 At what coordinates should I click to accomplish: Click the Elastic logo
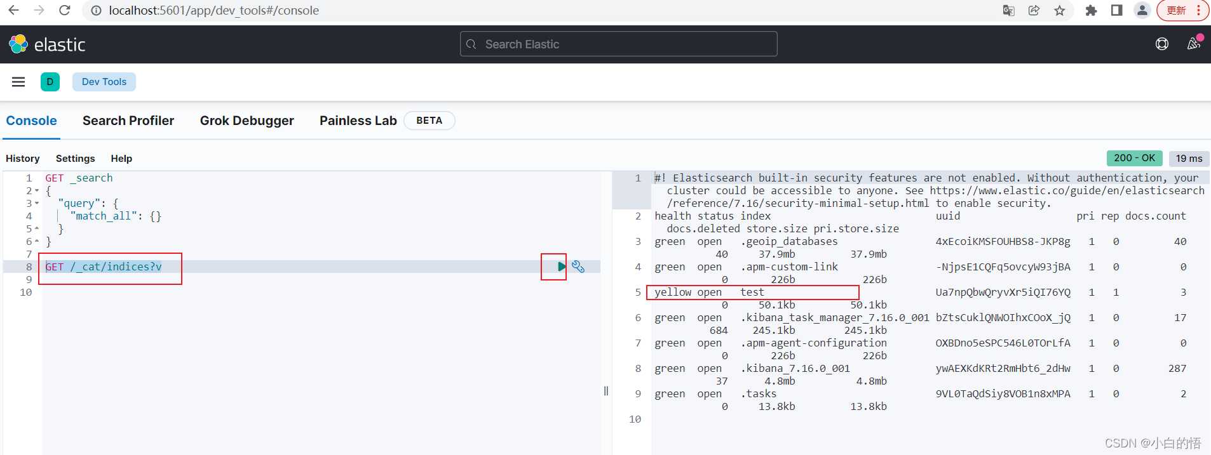pos(47,44)
